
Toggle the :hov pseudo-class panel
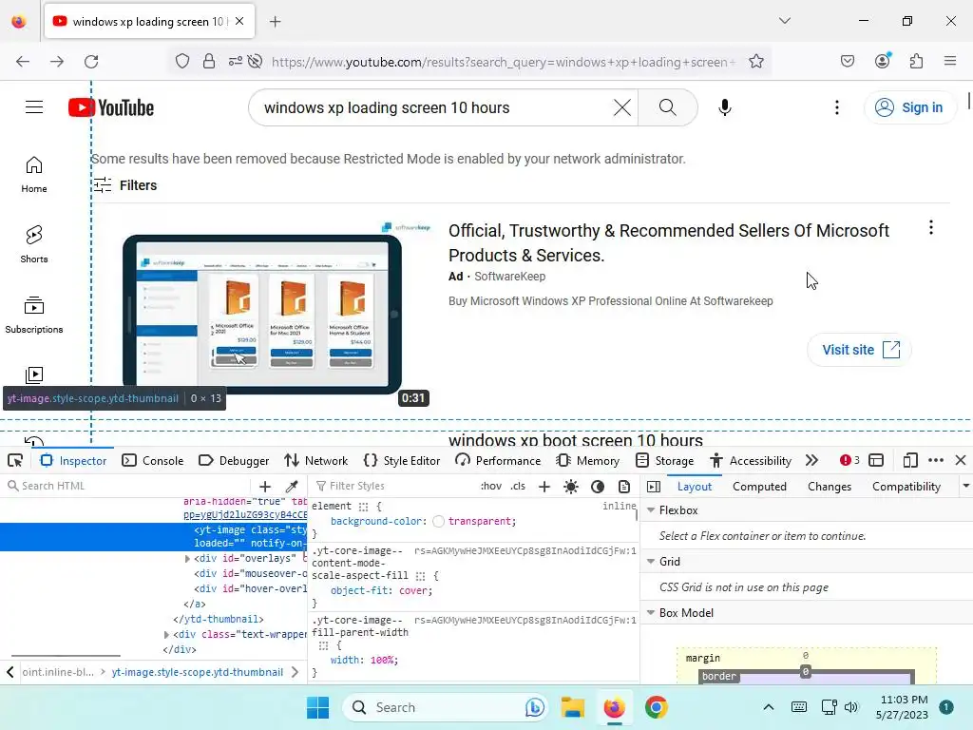click(x=491, y=486)
